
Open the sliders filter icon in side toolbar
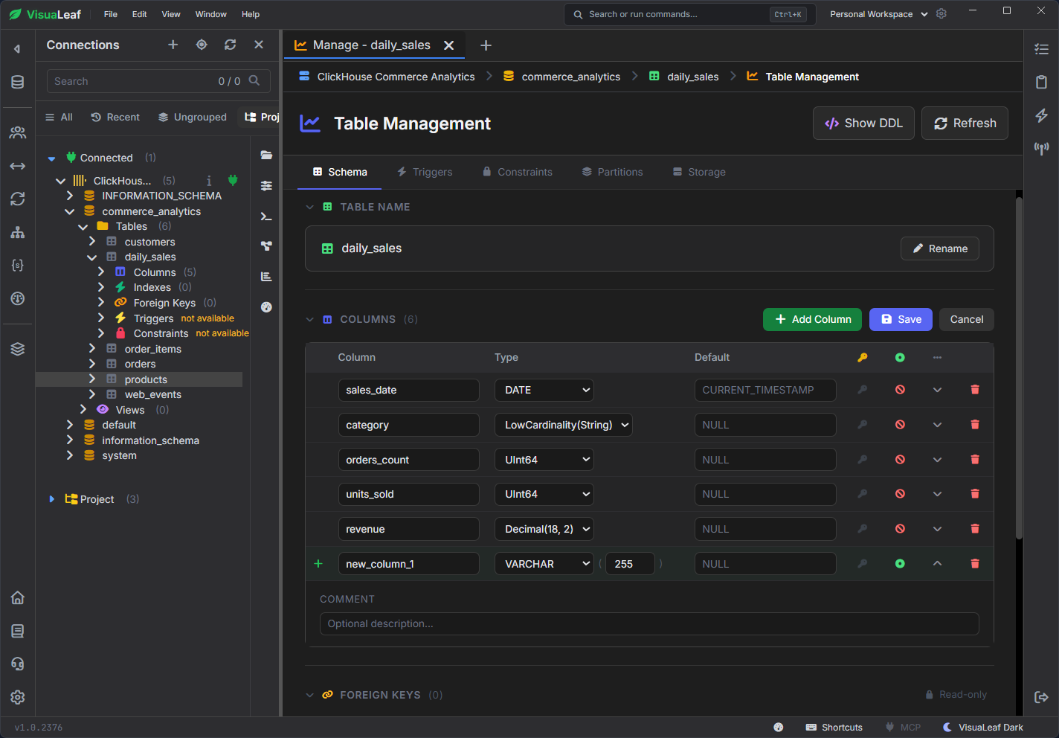[266, 186]
